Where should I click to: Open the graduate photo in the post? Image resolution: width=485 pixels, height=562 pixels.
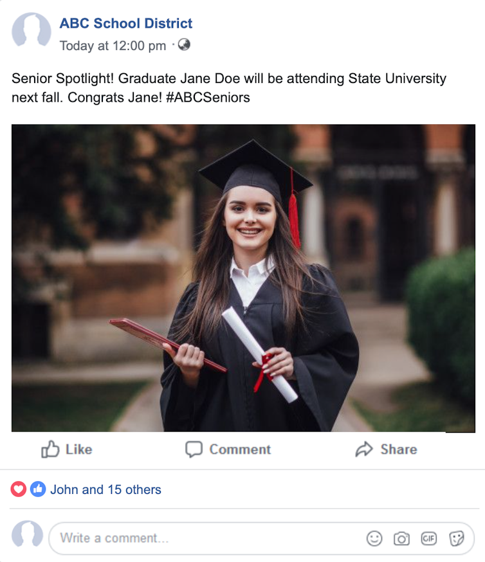tap(243, 278)
